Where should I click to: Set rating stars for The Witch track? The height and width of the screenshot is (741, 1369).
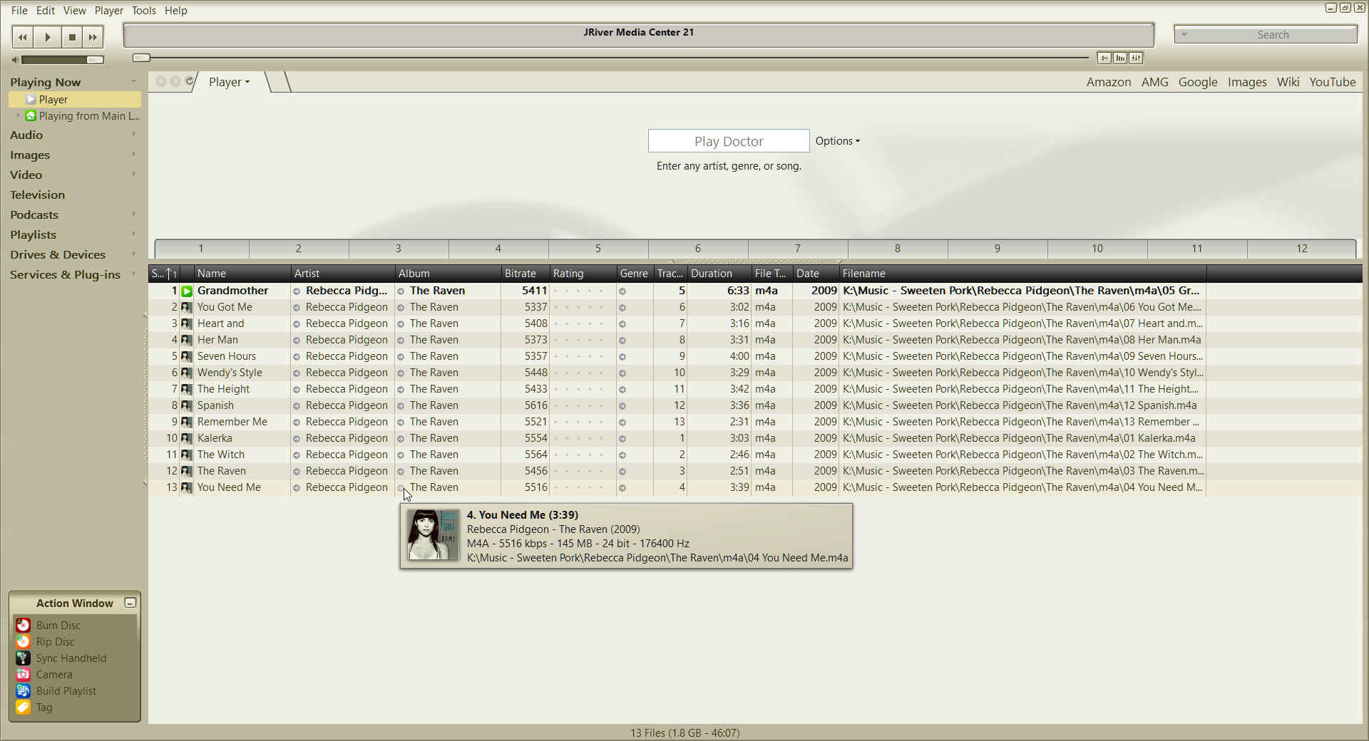click(578, 455)
